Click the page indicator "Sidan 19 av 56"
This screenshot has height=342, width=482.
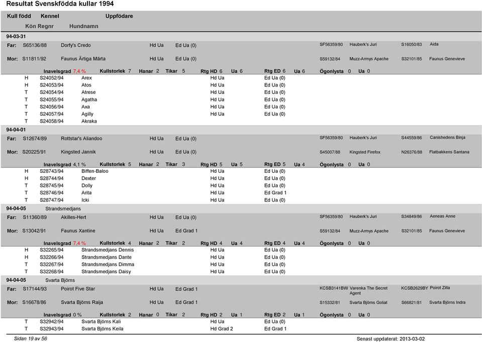tap(31, 338)
